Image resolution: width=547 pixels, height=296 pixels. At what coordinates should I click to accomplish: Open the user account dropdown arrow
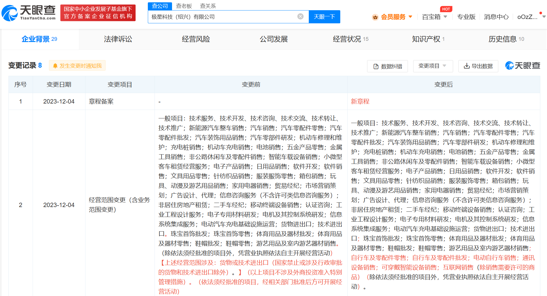pos(544,17)
